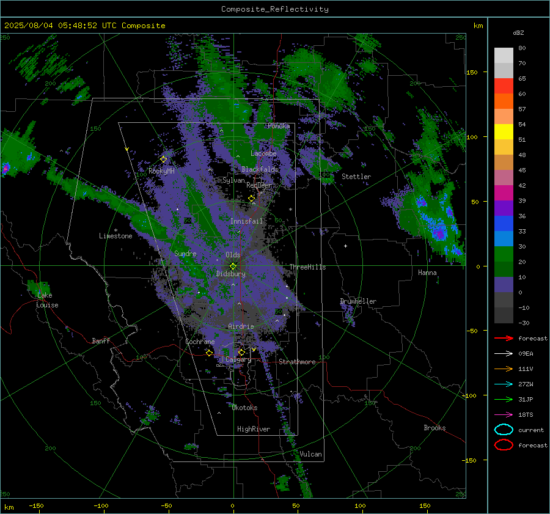Click the 31JP legend label

pyautogui.click(x=526, y=399)
